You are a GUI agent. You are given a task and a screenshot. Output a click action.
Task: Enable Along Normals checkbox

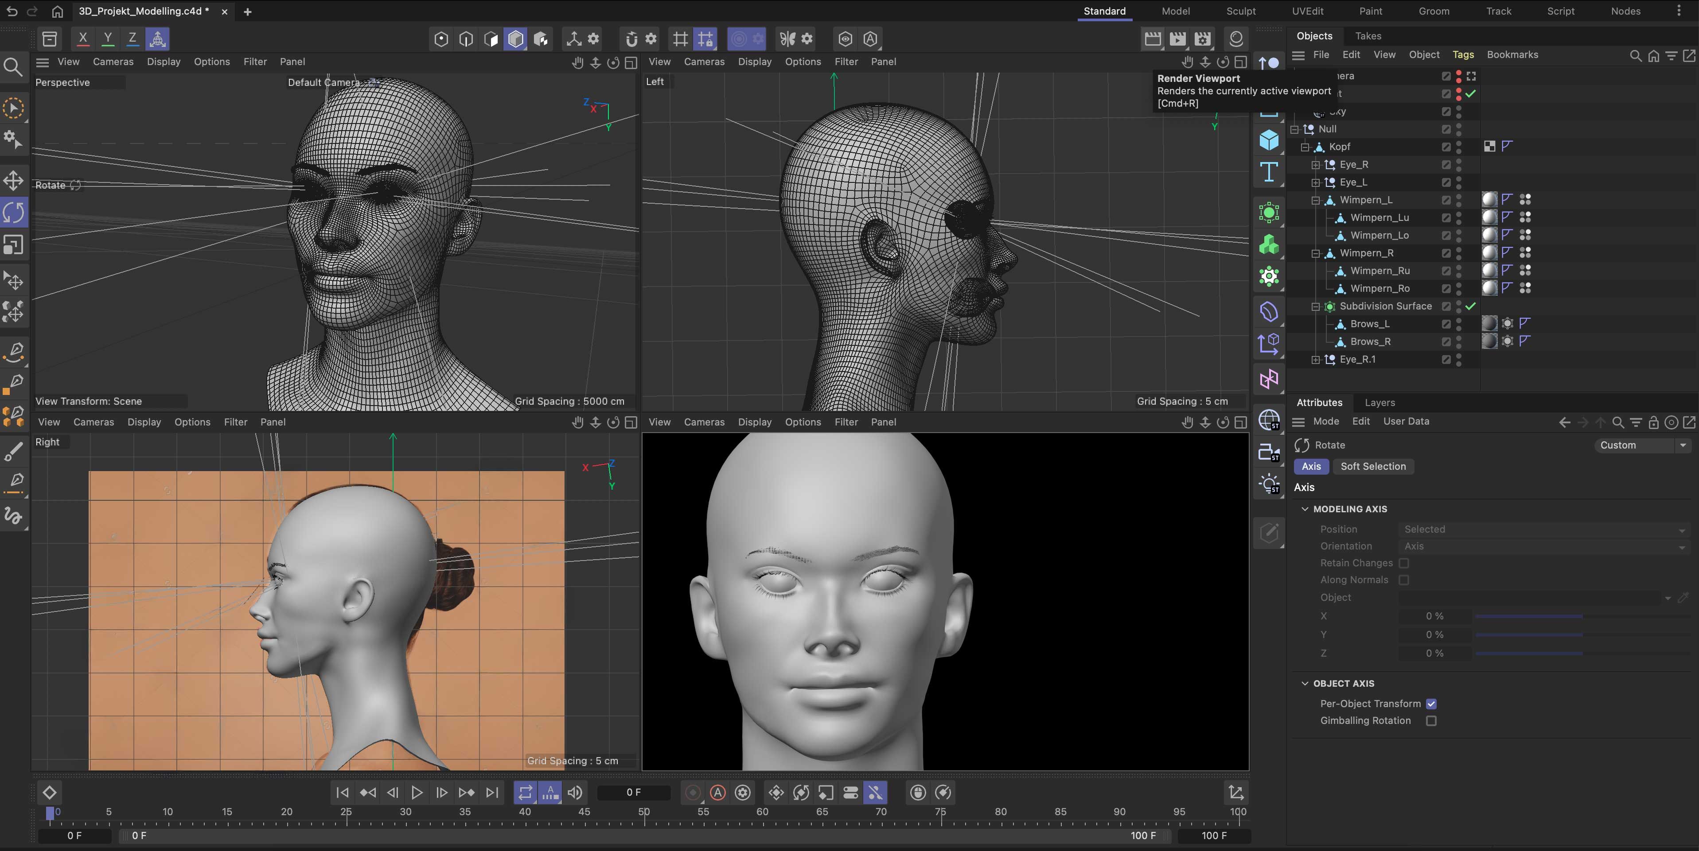(x=1404, y=580)
